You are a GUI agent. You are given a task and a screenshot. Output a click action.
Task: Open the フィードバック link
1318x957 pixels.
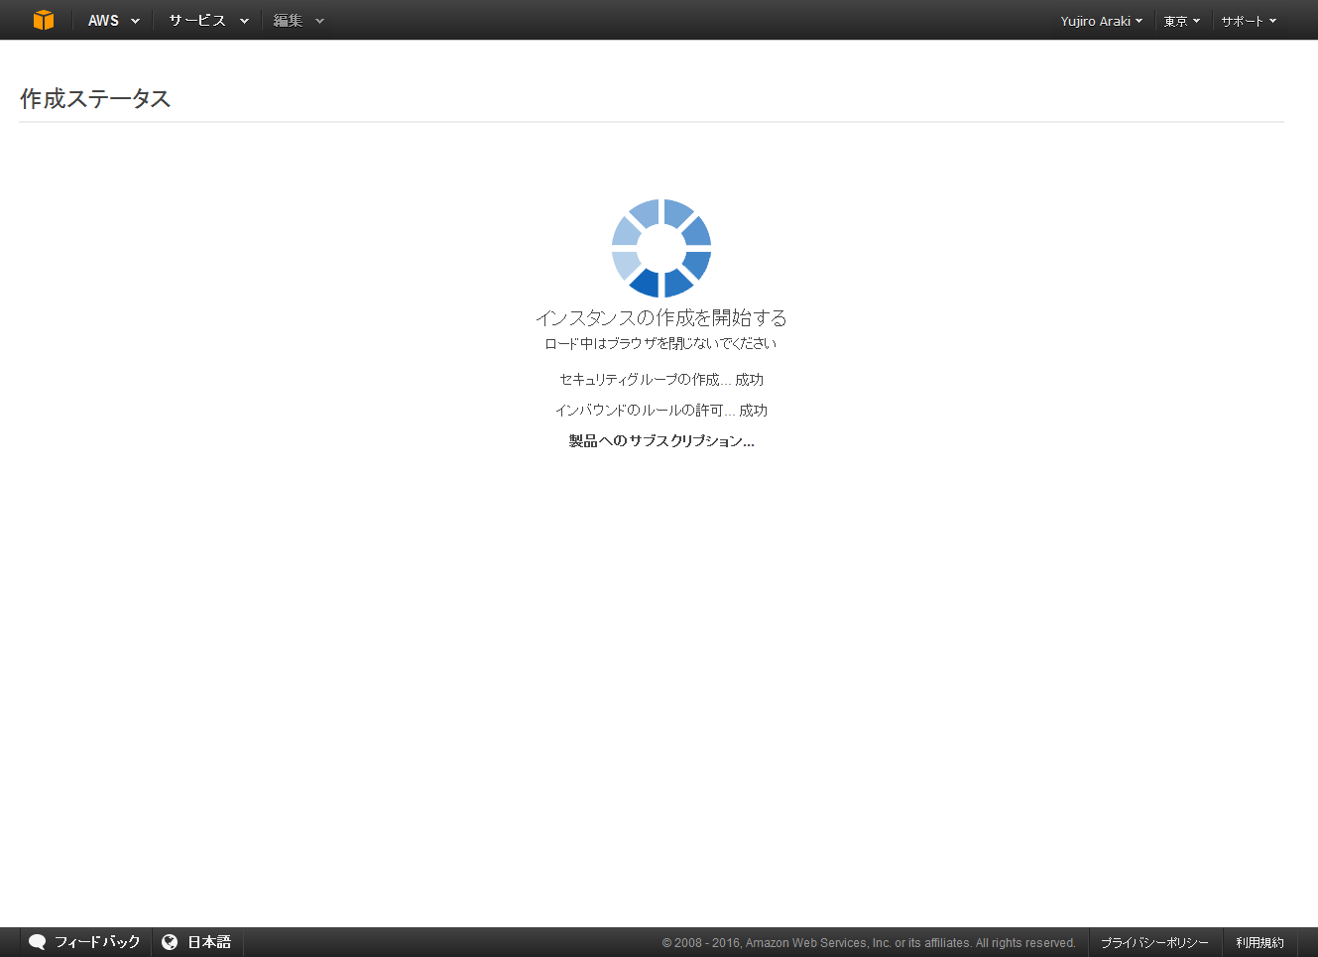pos(97,942)
